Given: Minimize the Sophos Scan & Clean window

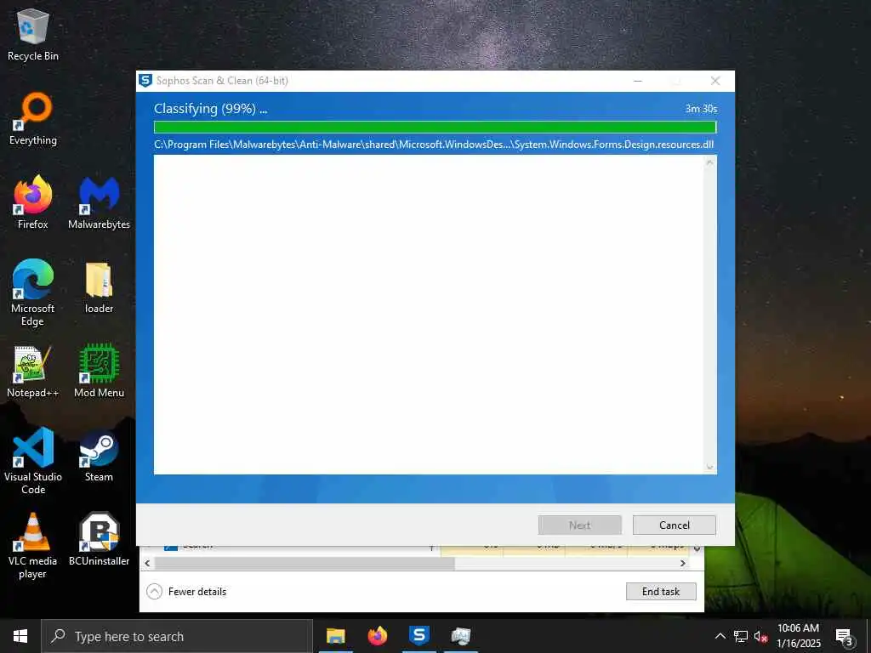Looking at the screenshot, I should click(638, 81).
